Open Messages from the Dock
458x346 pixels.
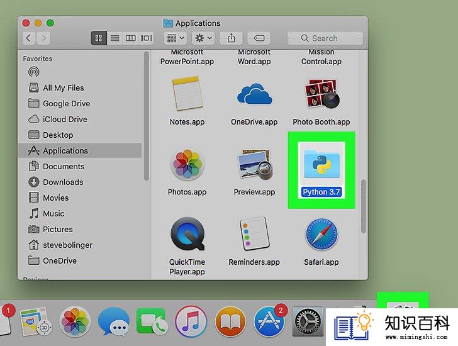click(114, 322)
